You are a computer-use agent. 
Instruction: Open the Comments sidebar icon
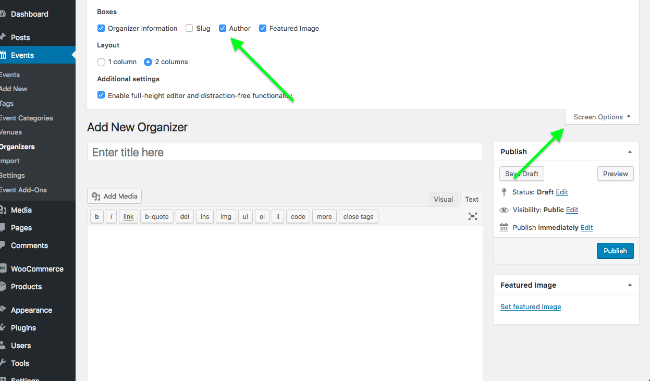(x=3, y=245)
